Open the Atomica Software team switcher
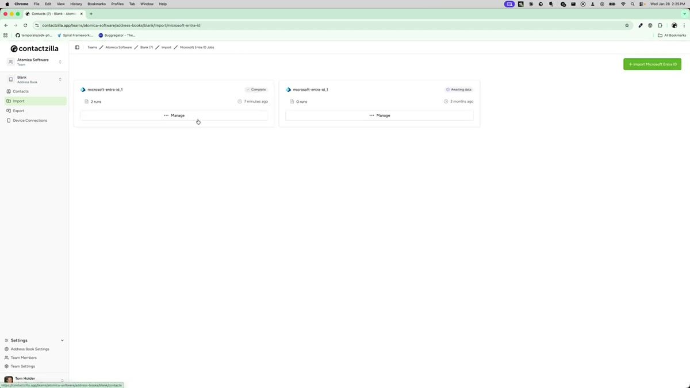690x388 pixels. (x=60, y=62)
